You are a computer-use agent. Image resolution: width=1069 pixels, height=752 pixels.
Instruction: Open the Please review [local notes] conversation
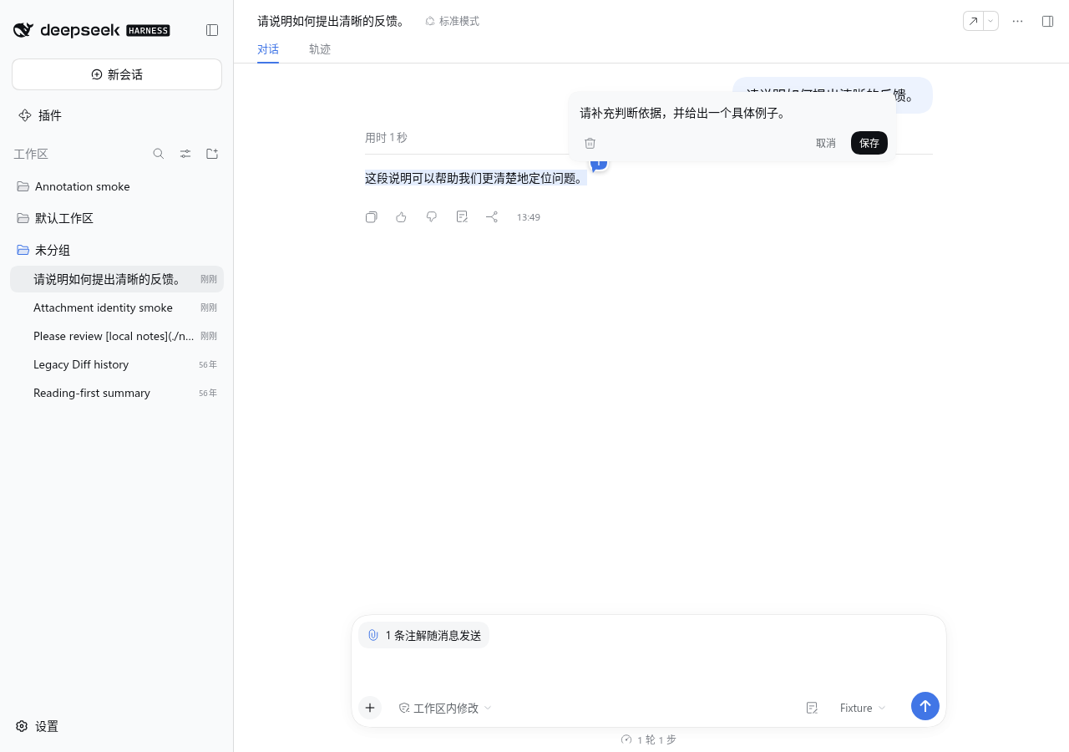(x=117, y=336)
